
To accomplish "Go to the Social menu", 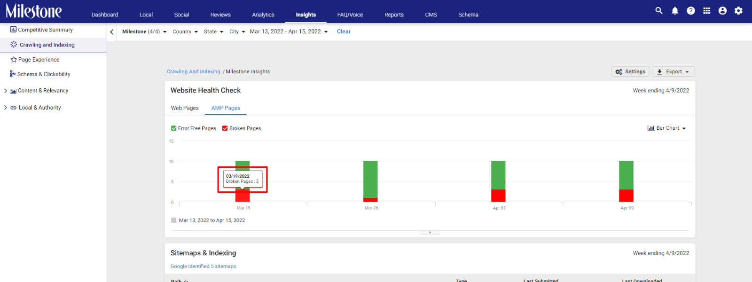I will pos(181,15).
